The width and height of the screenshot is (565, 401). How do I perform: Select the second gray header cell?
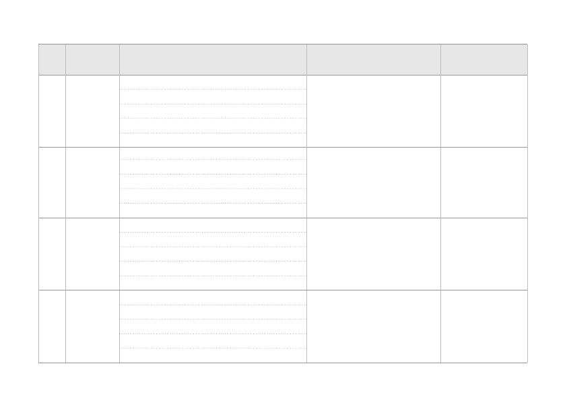click(x=93, y=60)
